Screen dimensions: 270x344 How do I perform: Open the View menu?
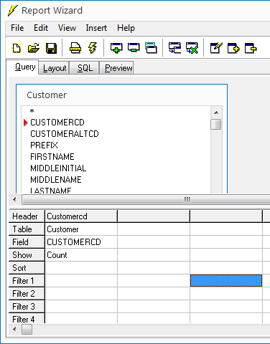coord(67,28)
